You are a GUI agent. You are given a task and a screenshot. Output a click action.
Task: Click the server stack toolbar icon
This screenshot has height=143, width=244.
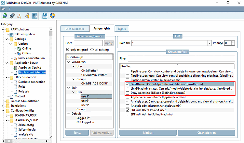coord(12,16)
